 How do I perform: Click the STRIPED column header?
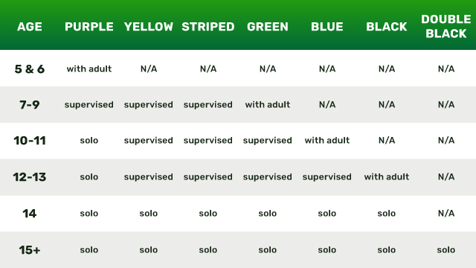click(x=208, y=27)
